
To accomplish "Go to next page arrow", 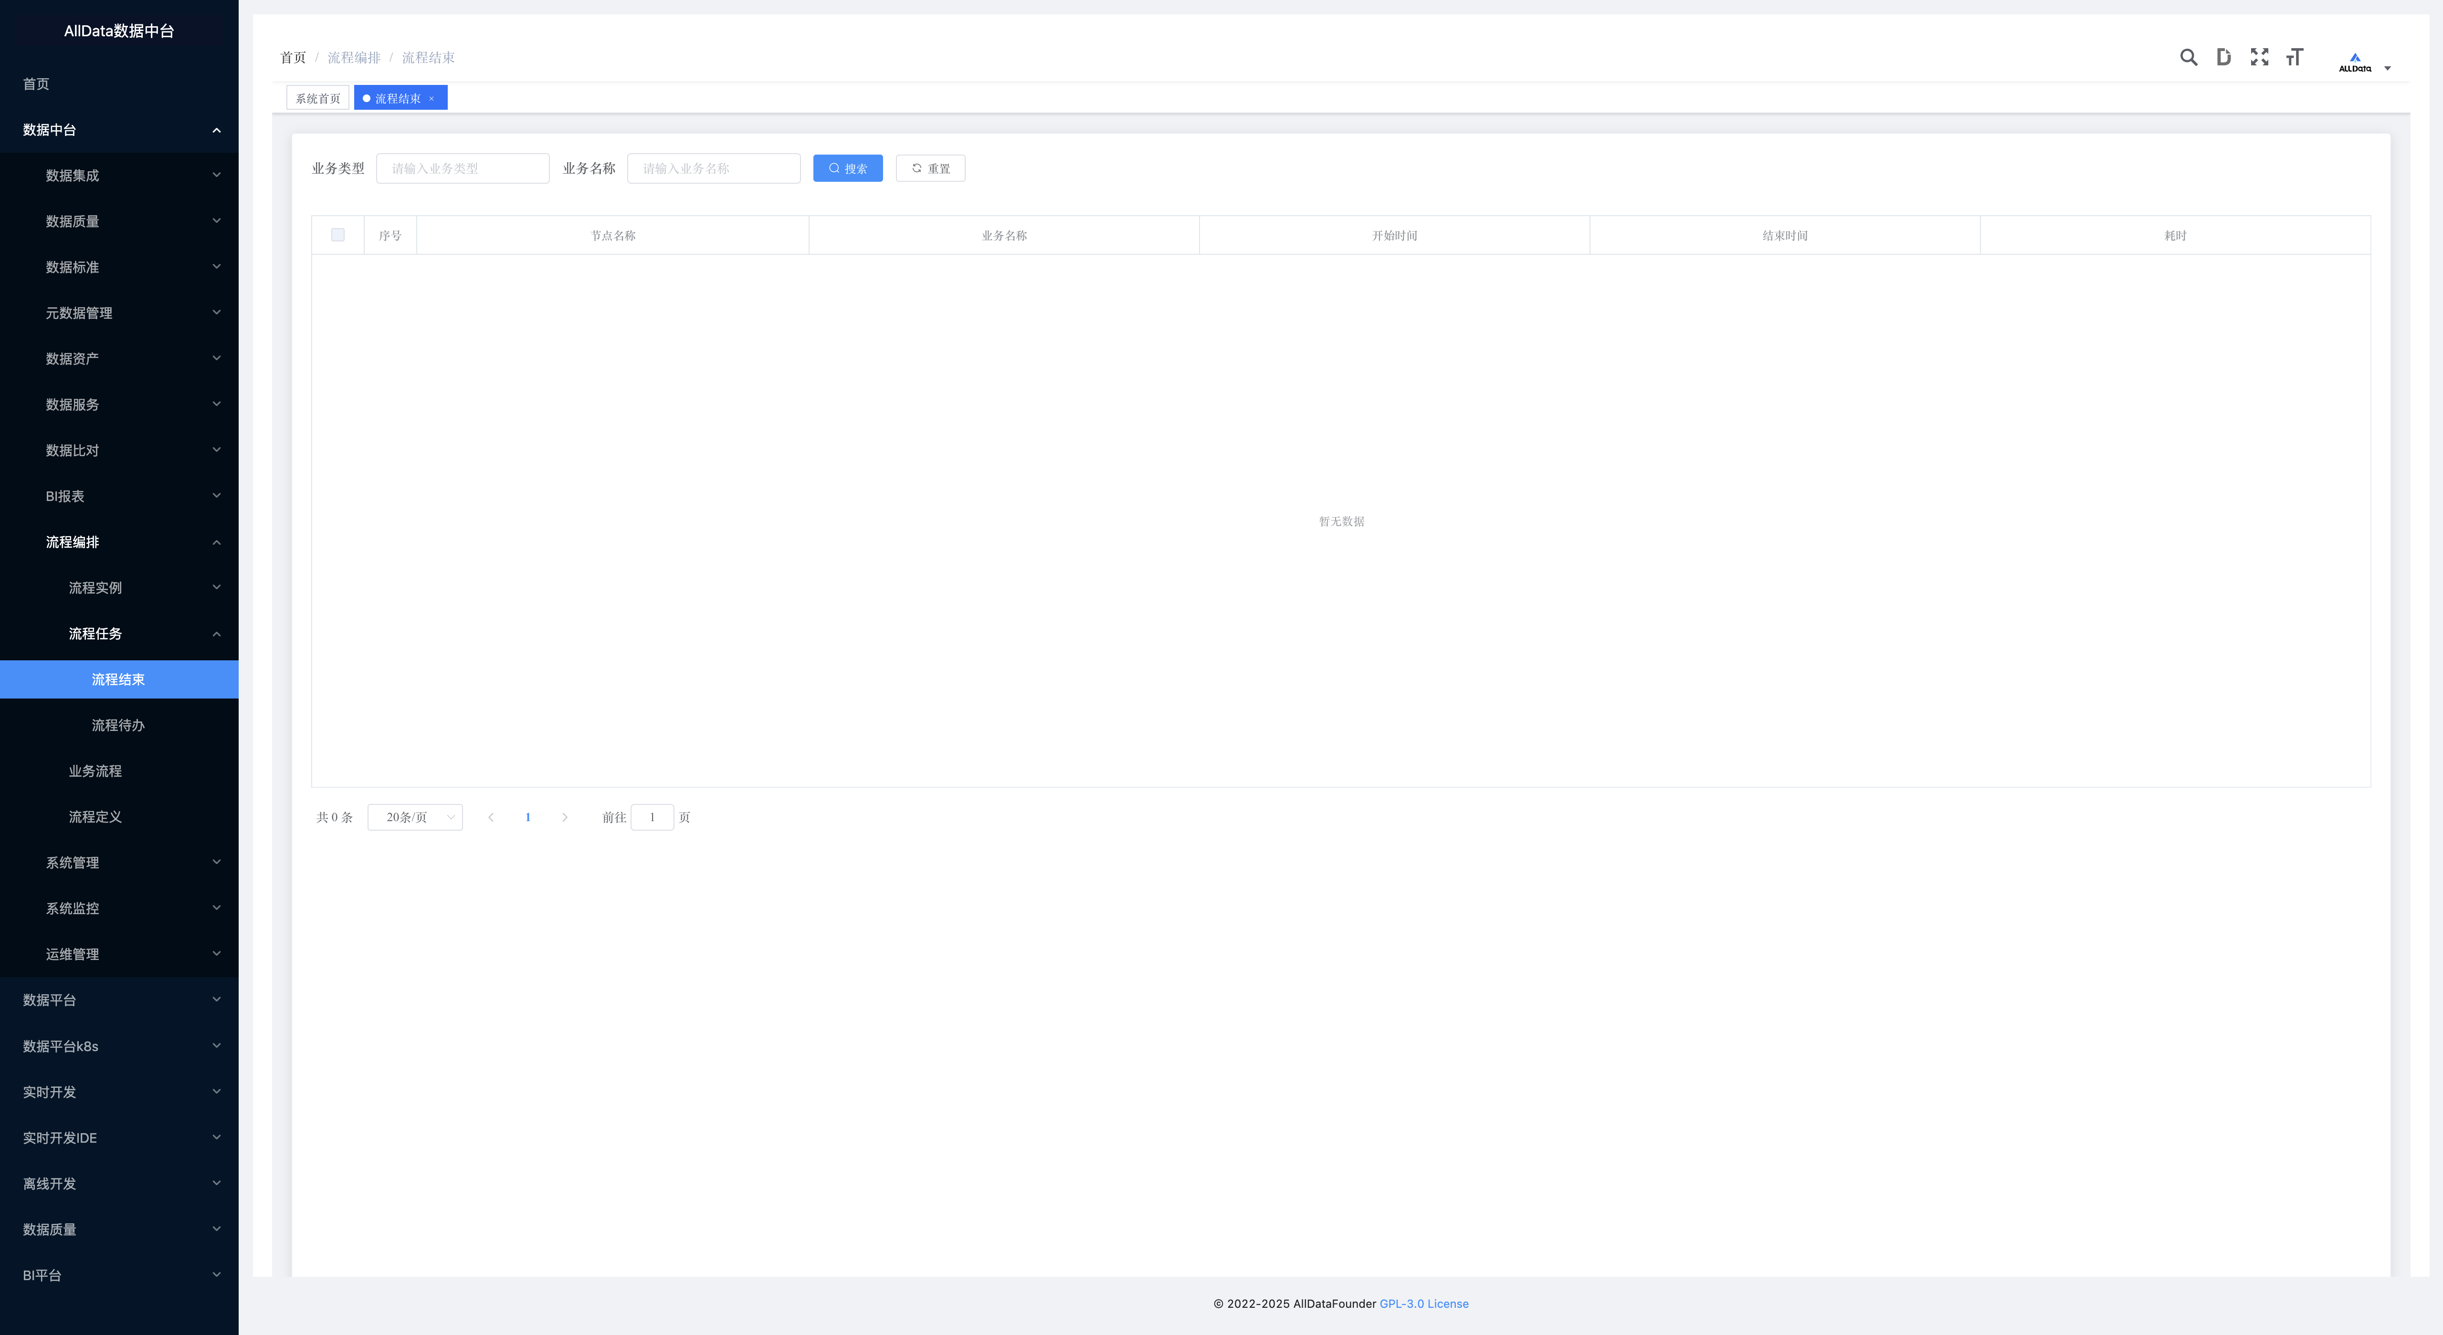I will point(564,817).
